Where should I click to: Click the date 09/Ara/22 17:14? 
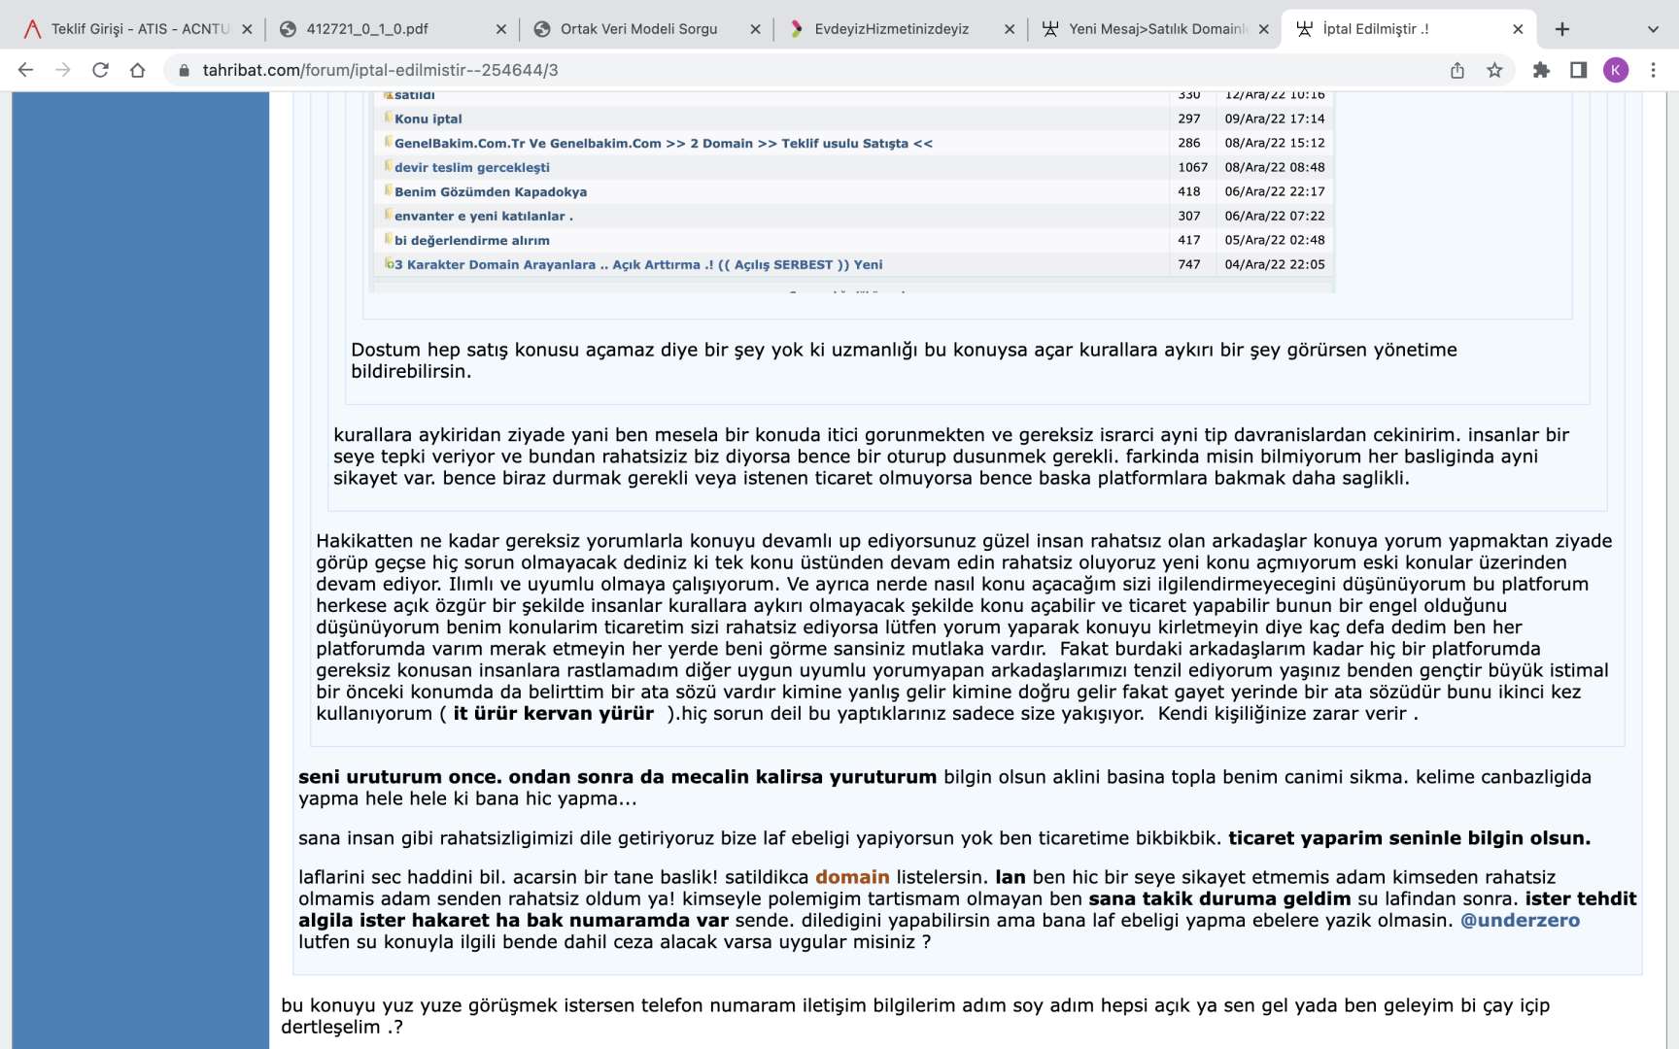pyautogui.click(x=1275, y=118)
